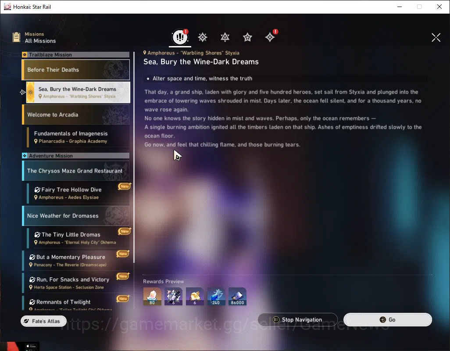The height and width of the screenshot is (351, 450).
Task: Select the All Missions exclamation tab icon
Action: click(x=180, y=37)
